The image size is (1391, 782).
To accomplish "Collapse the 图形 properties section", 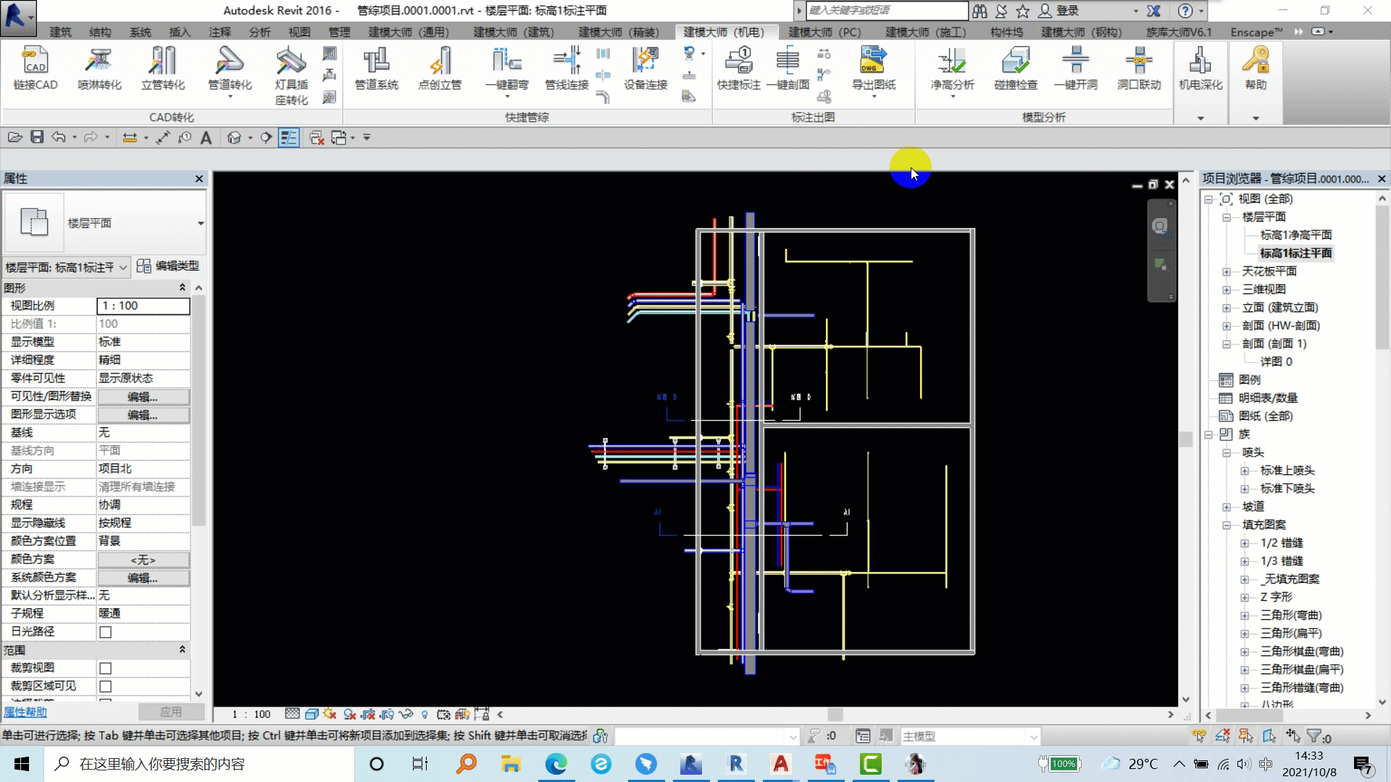I will (x=182, y=287).
